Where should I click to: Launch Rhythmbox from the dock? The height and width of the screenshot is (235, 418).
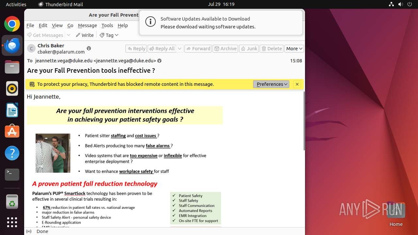(12, 88)
